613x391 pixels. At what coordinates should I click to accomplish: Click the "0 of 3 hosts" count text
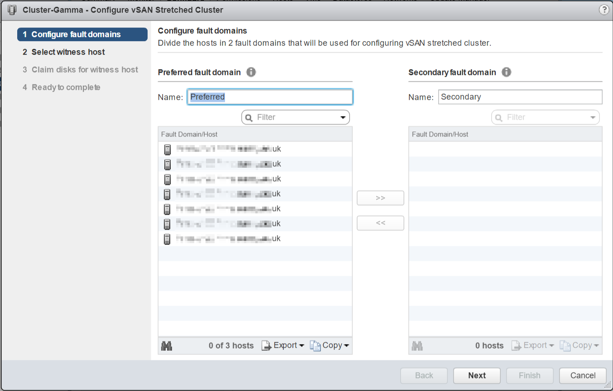(231, 346)
